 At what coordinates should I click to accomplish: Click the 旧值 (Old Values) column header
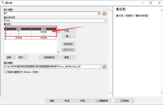pyautogui.click(x=19, y=29)
